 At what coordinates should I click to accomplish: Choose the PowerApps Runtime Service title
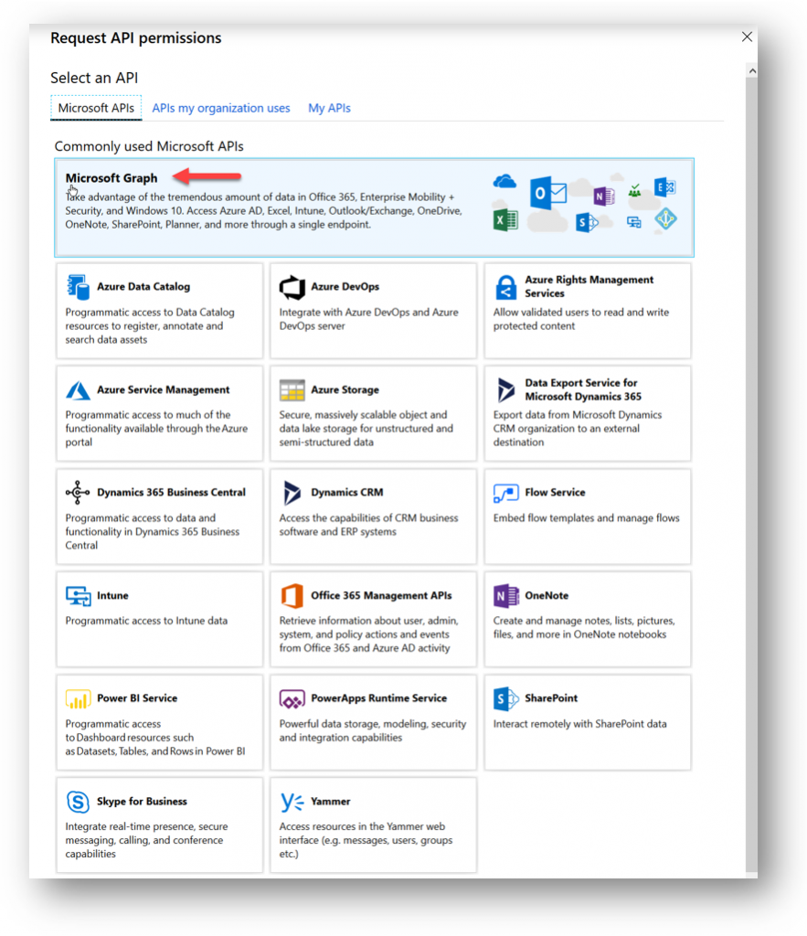point(379,698)
